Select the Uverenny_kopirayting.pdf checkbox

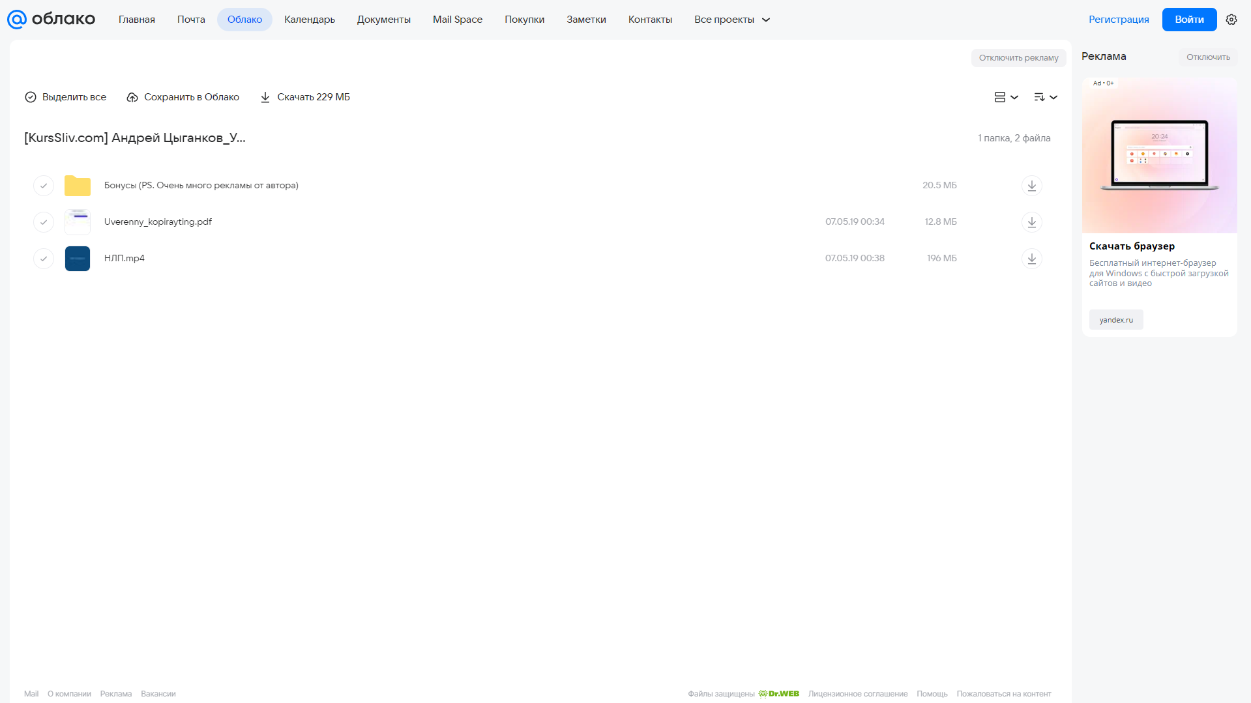pos(44,222)
